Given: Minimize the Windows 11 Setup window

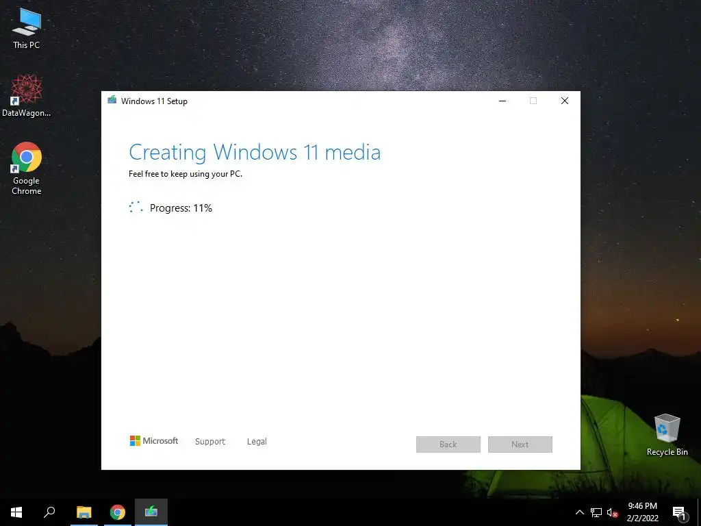Looking at the screenshot, I should pos(502,101).
